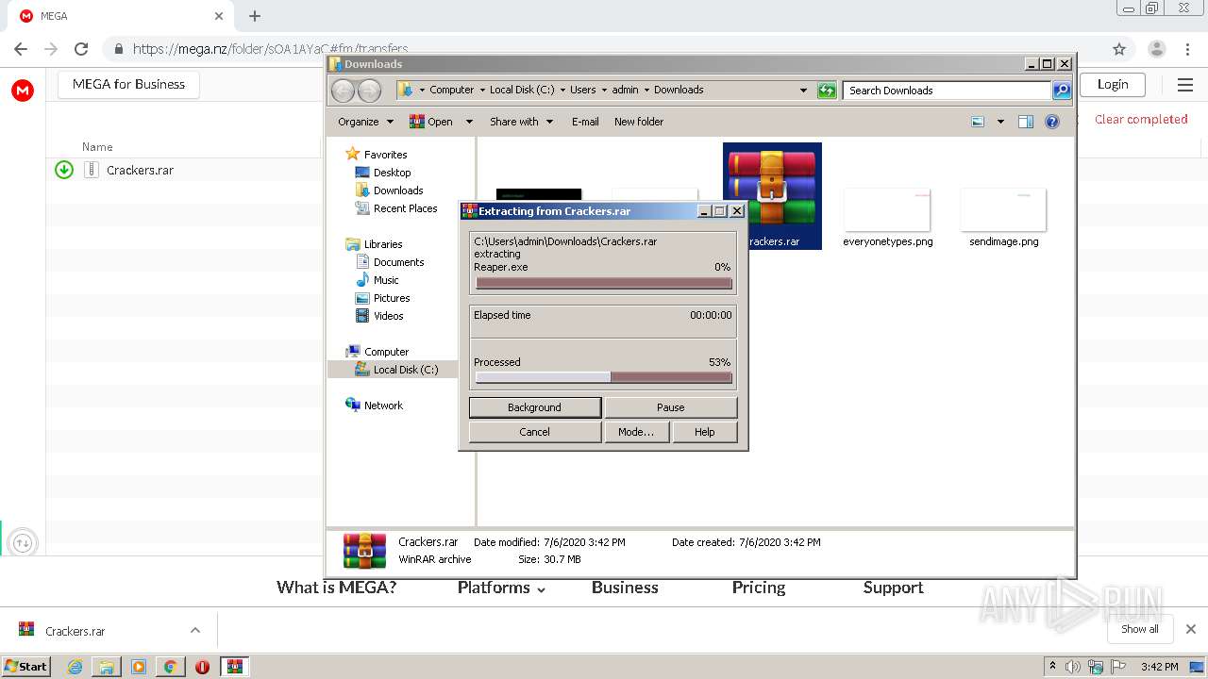Open Crackers.rar download item menu chevron
Screen dimensions: 1208x679
(x=195, y=631)
